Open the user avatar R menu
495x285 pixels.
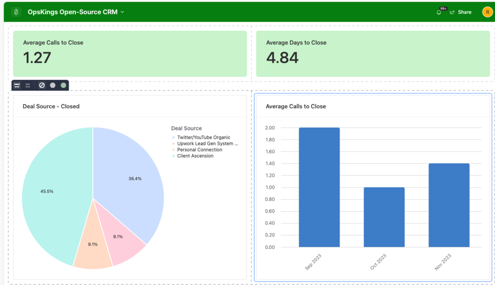[x=488, y=12]
